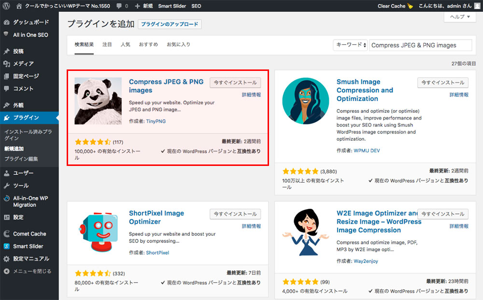Image resolution: width=483 pixels, height=300 pixels.
Task: Install W2E Image Optimizer plugin
Action: click(443, 214)
